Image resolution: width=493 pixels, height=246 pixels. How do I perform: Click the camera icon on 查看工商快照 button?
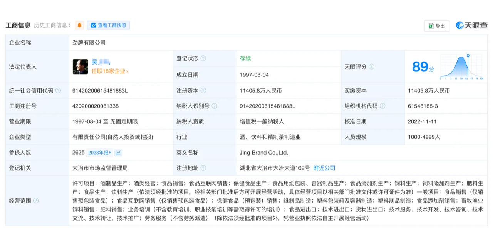[x=93, y=25]
